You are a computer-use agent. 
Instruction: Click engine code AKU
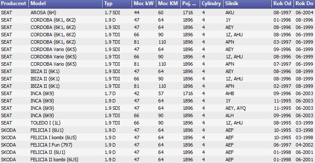230,13
